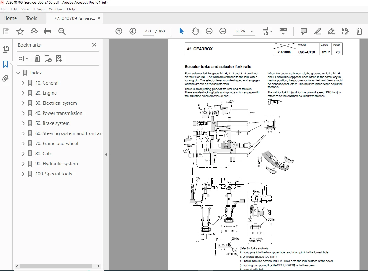368x271 pixels.
Task: Add a new bookmark icon
Action: pos(48,58)
